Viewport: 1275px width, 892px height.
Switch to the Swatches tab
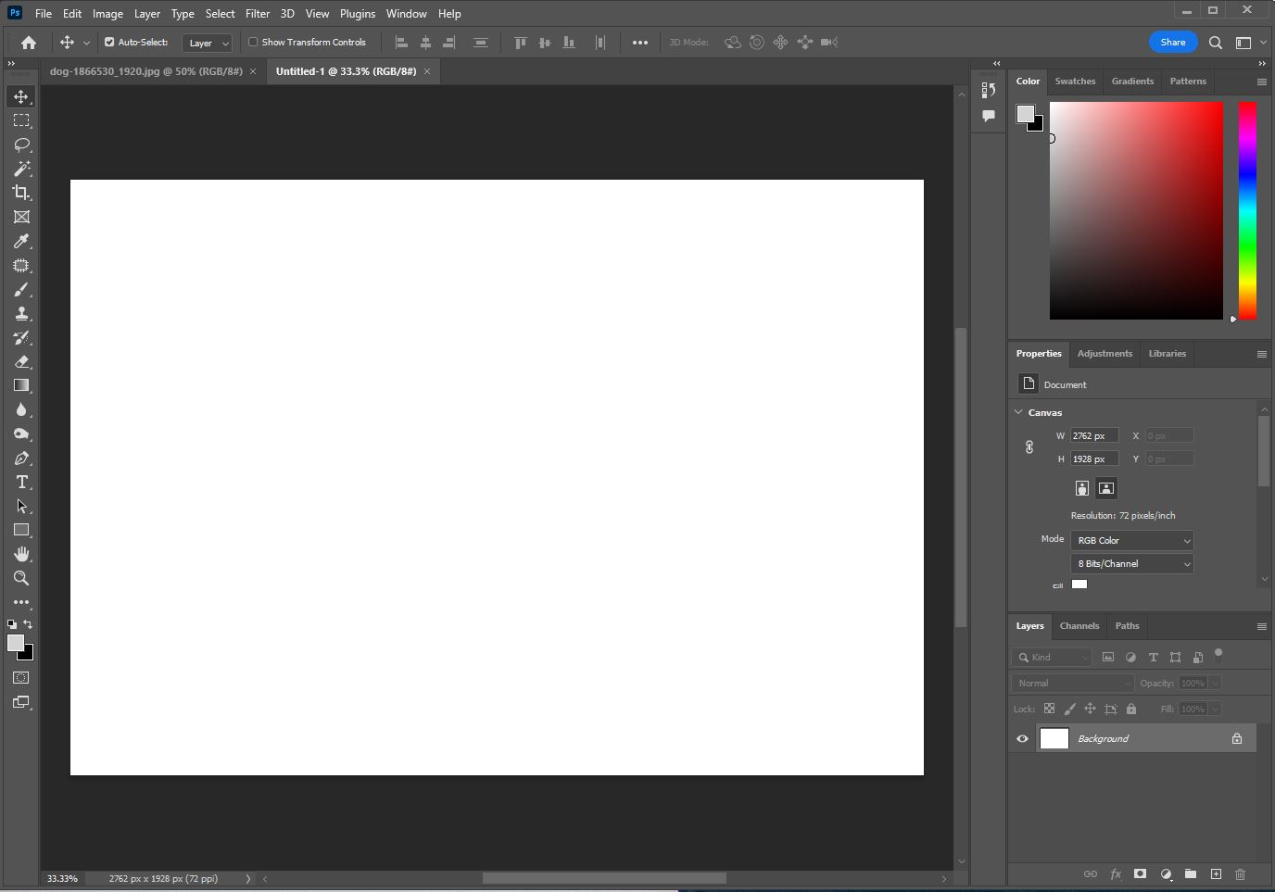point(1075,82)
